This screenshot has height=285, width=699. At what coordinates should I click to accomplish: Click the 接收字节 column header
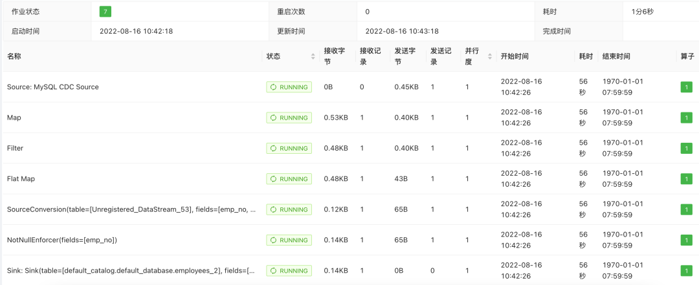point(335,56)
